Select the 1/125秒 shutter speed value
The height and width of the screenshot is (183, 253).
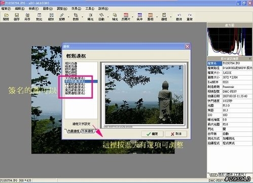pyautogui.click(x=227, y=101)
